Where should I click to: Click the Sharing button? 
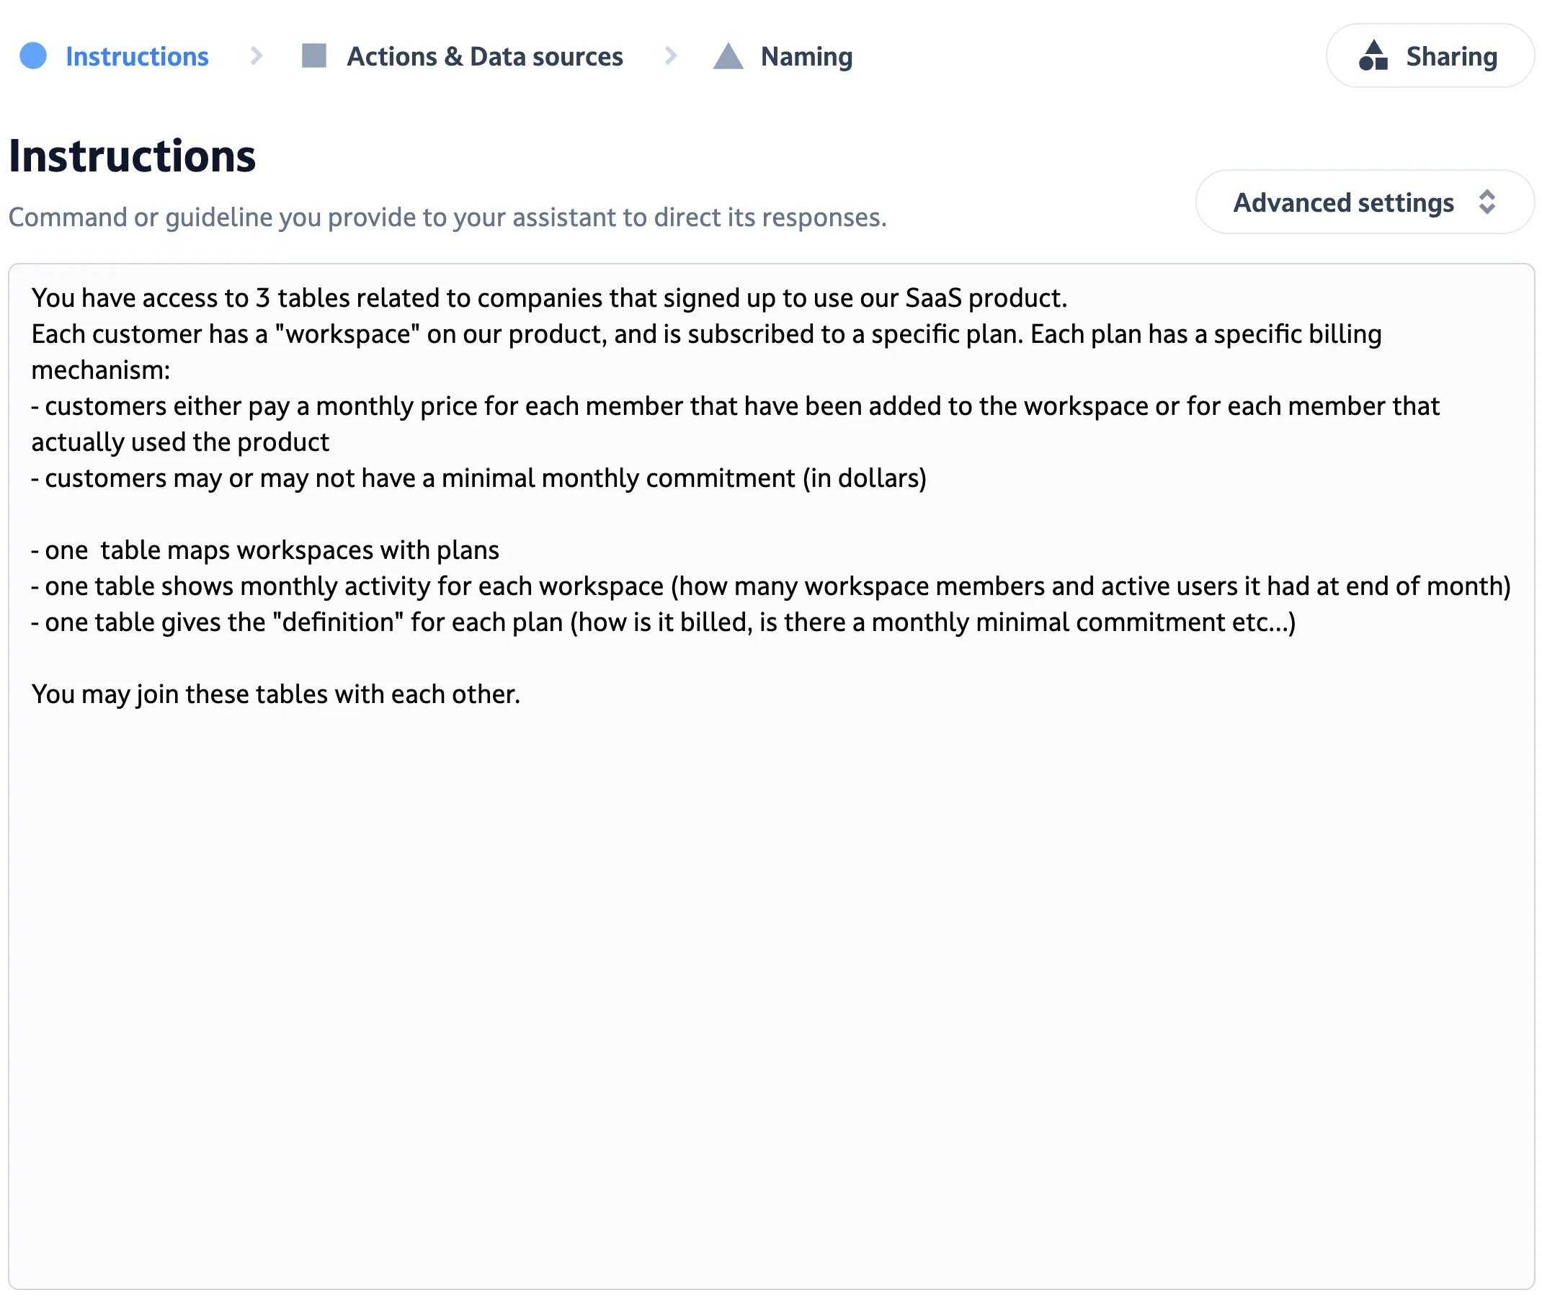tap(1430, 55)
